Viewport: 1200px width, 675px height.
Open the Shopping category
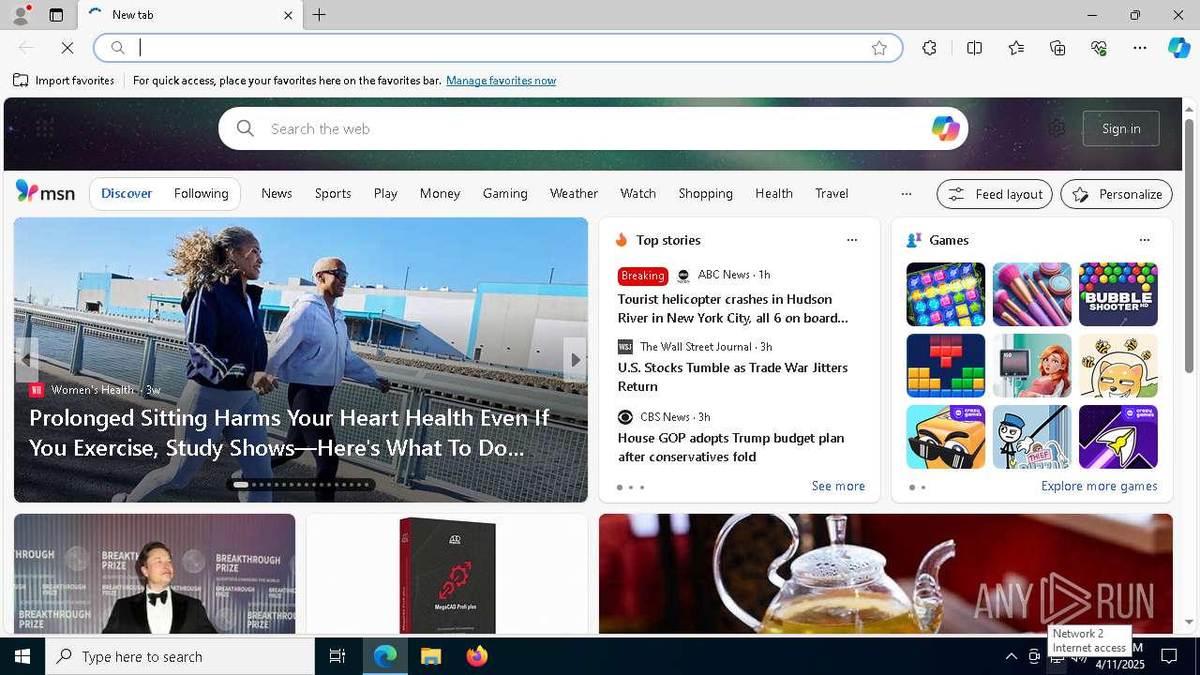706,193
